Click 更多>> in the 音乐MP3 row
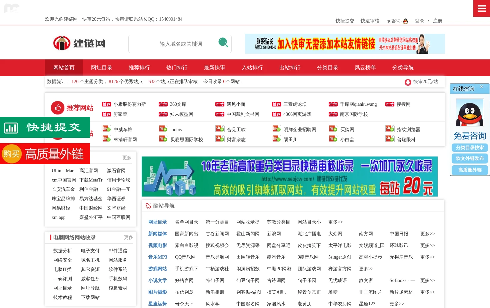Screen dimensions: 490x308 [x=427, y=257]
